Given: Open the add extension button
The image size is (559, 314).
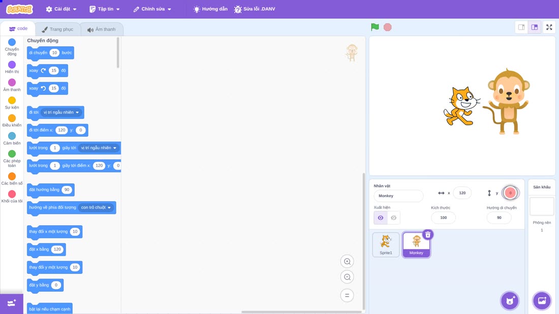Looking at the screenshot, I should point(11,304).
